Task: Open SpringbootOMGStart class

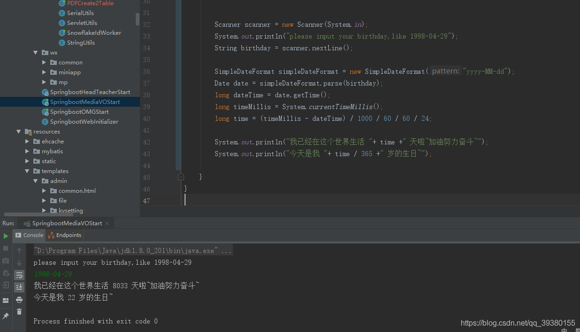Action: point(79,112)
